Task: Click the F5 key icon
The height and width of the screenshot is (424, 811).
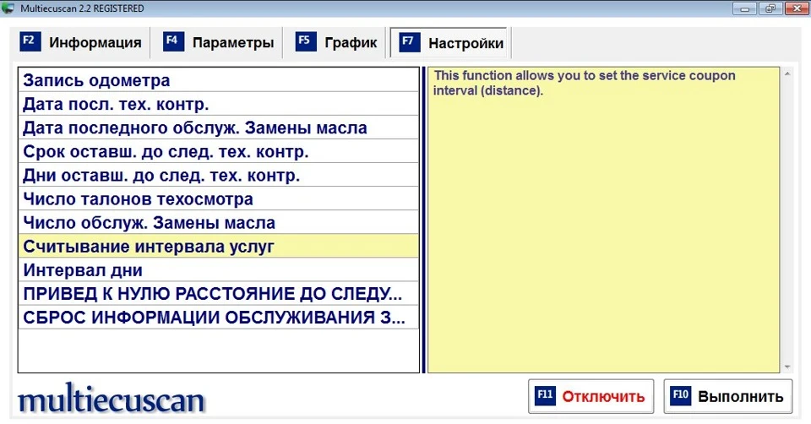Action: tap(306, 41)
